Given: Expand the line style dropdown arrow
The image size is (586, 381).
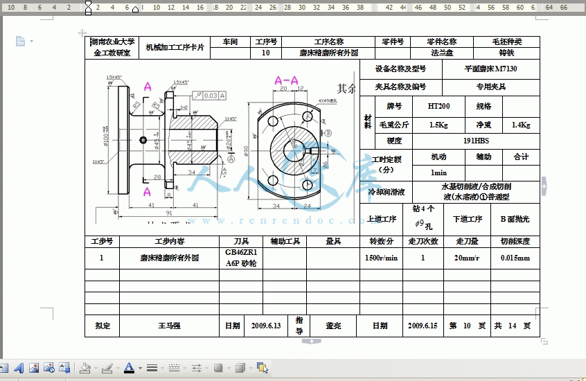Looking at the screenshot, I should coord(162,369).
